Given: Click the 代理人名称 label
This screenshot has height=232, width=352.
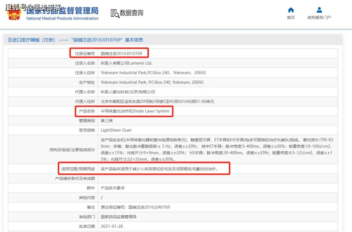Looking at the screenshot, I should pyautogui.click(x=85, y=92).
